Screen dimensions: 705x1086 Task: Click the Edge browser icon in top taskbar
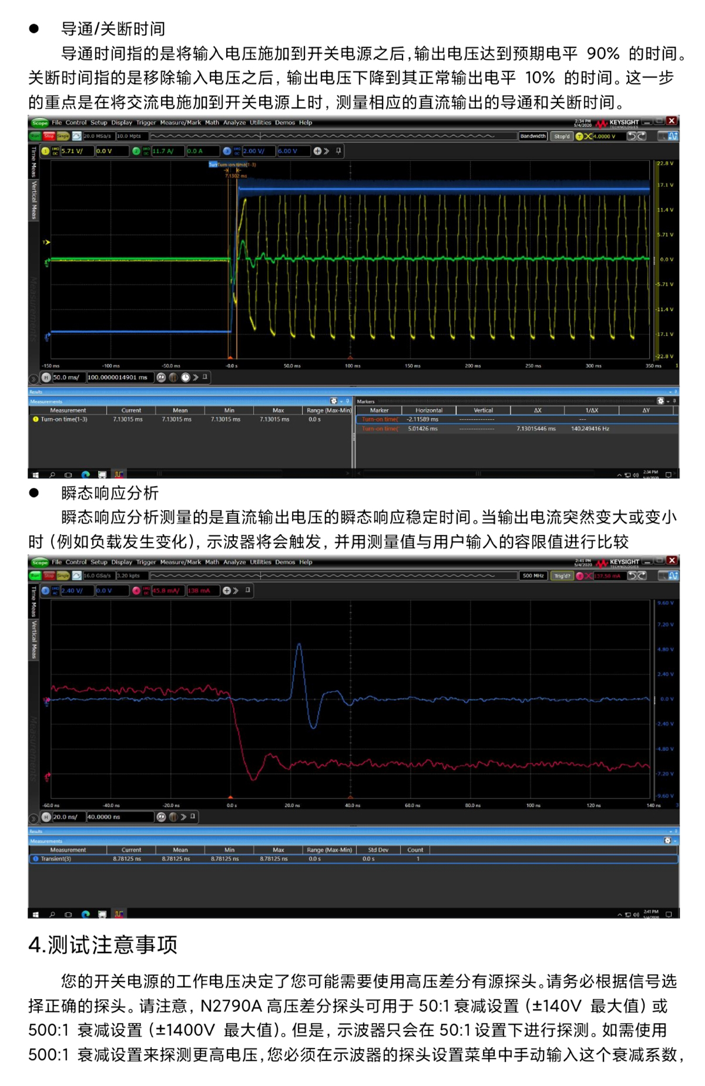pos(86,475)
